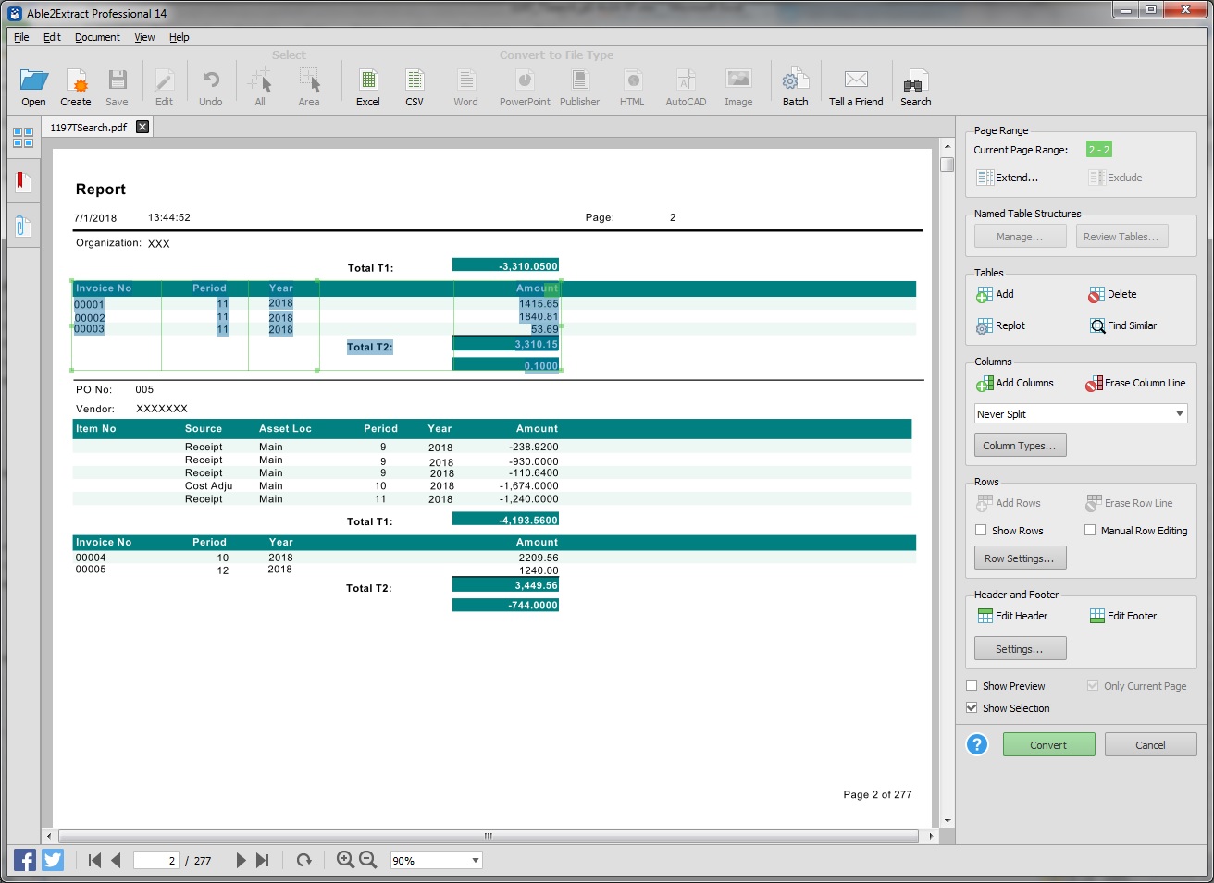Open the Document menu
Image resolution: width=1214 pixels, height=883 pixels.
pyautogui.click(x=97, y=37)
